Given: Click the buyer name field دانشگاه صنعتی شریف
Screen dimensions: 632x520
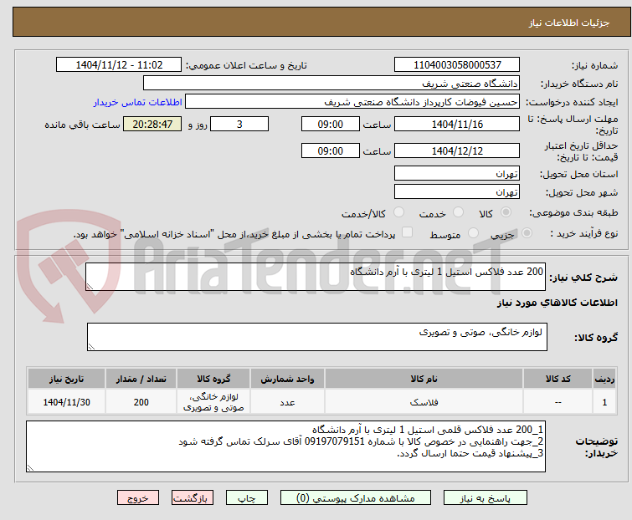Looking at the screenshot, I should tap(331, 84).
